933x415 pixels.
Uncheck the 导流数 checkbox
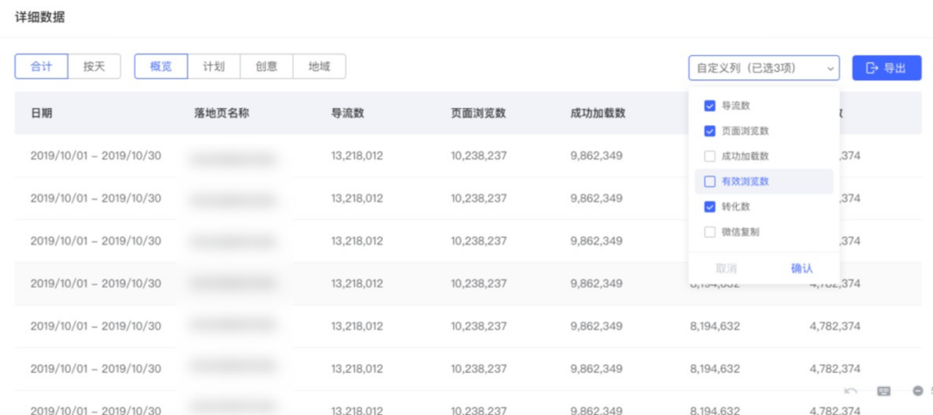click(709, 106)
